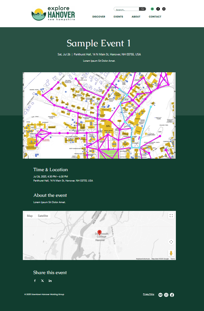Click the event time Jul 26, 2025 line
The height and width of the screenshot is (311, 204).
click(x=51, y=176)
